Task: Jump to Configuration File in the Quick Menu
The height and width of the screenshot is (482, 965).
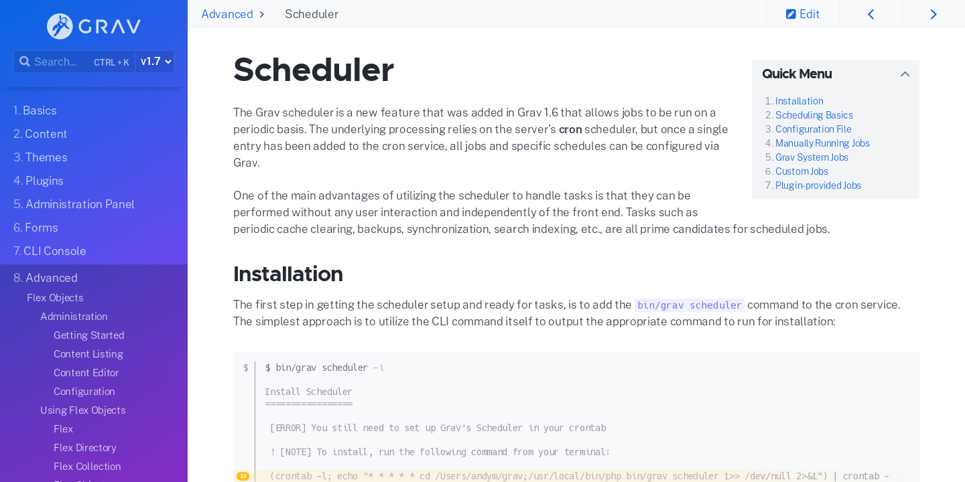Action: pos(814,129)
